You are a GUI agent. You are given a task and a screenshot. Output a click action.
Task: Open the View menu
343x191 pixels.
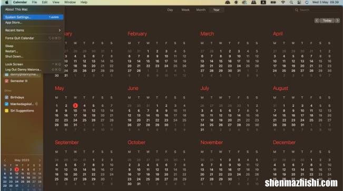coord(56,2)
